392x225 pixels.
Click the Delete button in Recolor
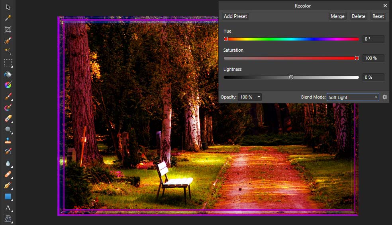click(358, 16)
